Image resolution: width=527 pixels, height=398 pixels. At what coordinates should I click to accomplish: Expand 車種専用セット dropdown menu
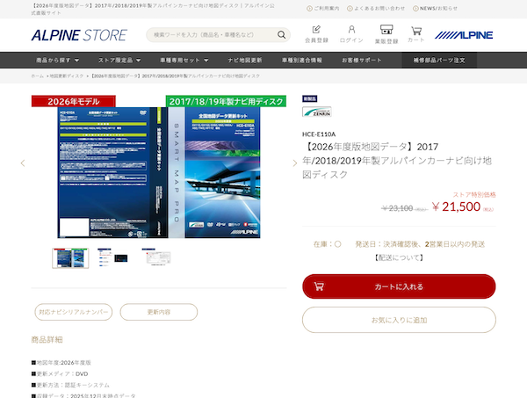tap(184, 60)
